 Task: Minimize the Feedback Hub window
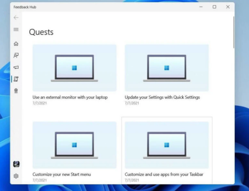coord(201,7)
